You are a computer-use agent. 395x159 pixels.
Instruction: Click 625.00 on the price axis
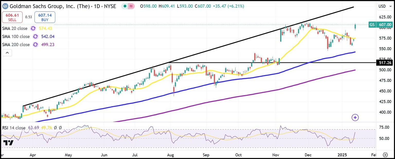(x=385, y=17)
